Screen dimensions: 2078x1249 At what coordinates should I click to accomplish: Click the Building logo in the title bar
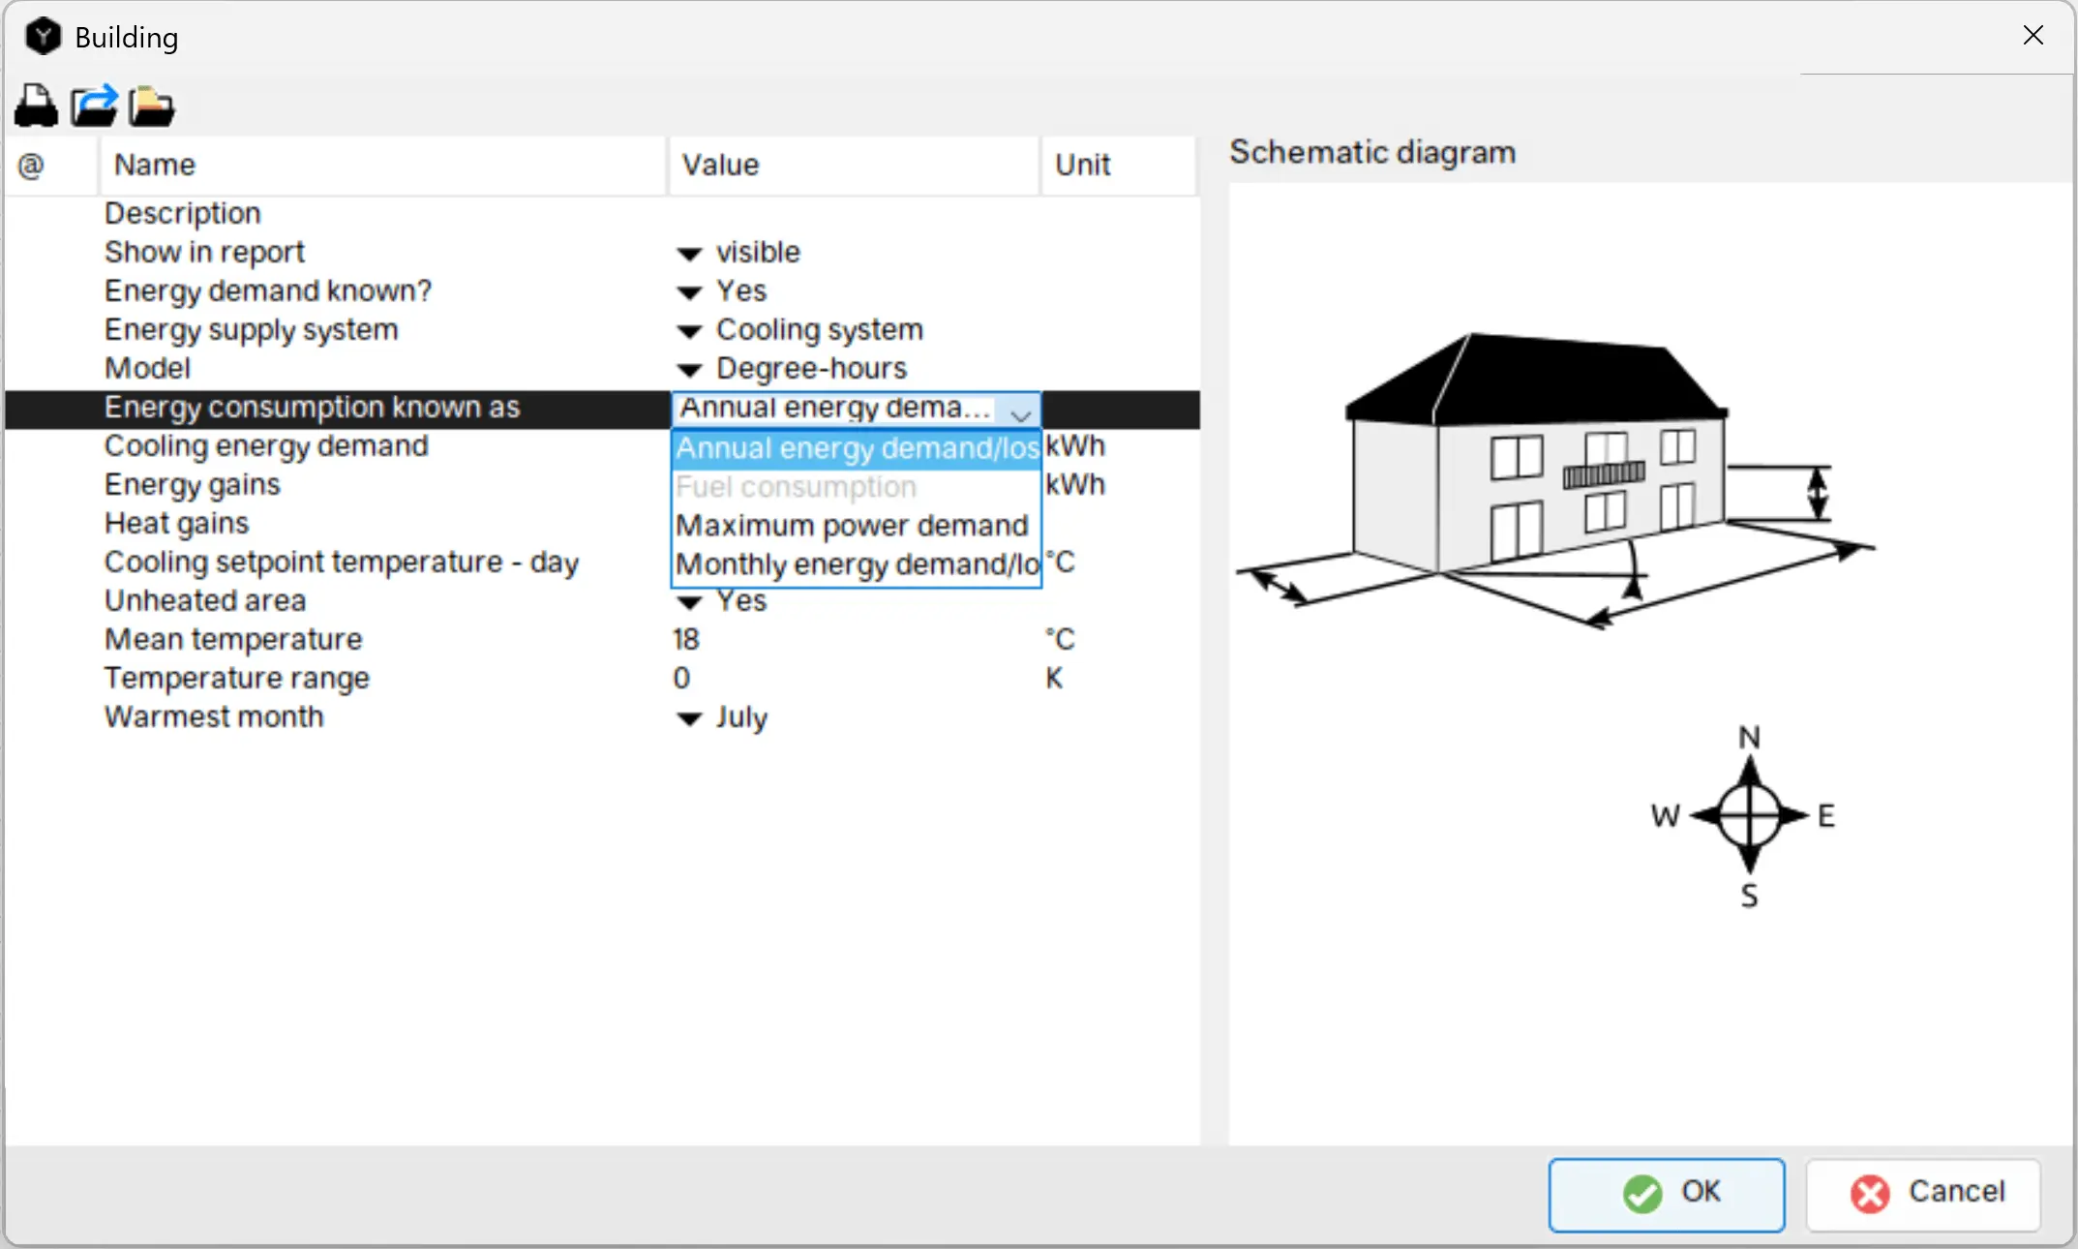pos(43,36)
